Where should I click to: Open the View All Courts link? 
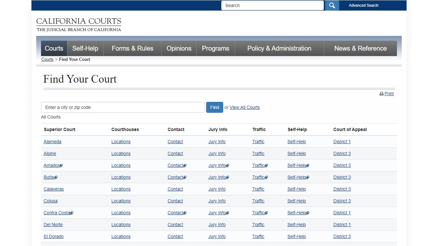(245, 107)
